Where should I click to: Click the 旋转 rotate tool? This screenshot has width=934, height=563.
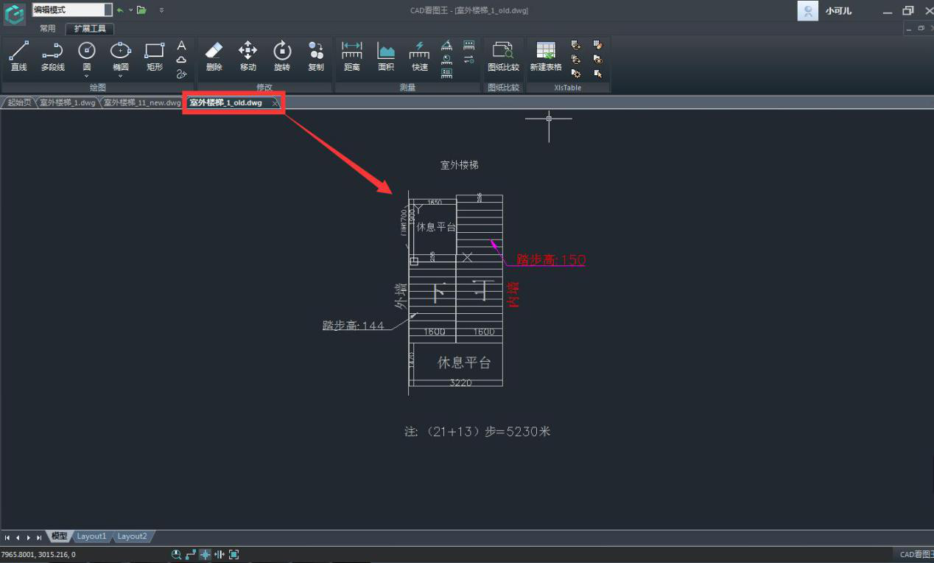pos(281,57)
